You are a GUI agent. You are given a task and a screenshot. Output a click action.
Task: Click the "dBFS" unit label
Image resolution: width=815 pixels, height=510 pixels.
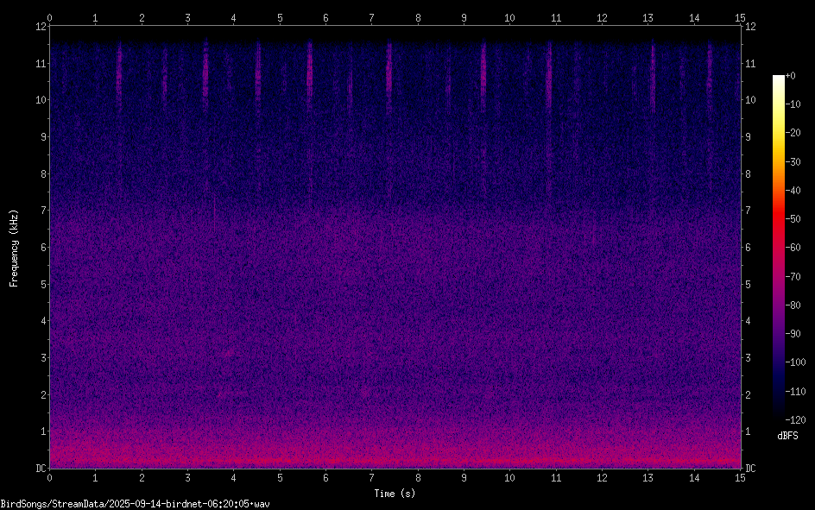pos(787,436)
